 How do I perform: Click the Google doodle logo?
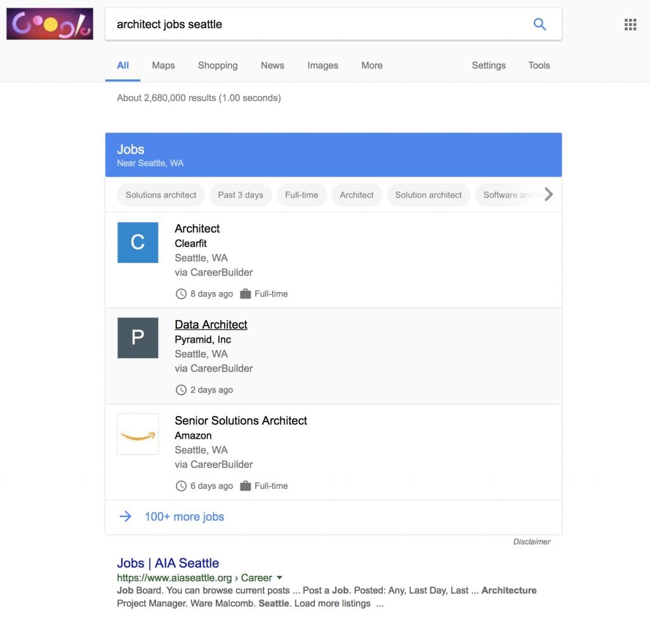coord(50,23)
